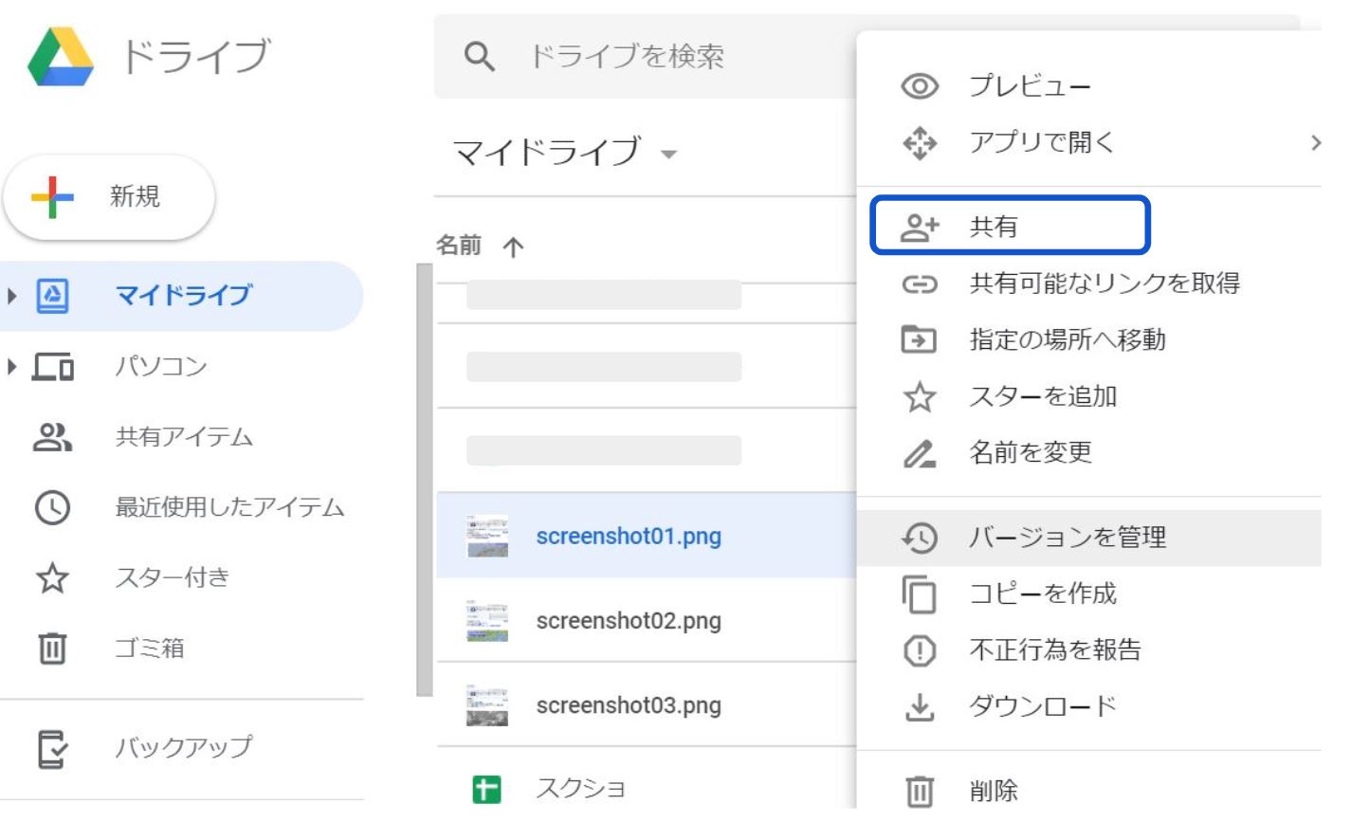Select バージョンを管理 menu entry

[x=1067, y=538]
